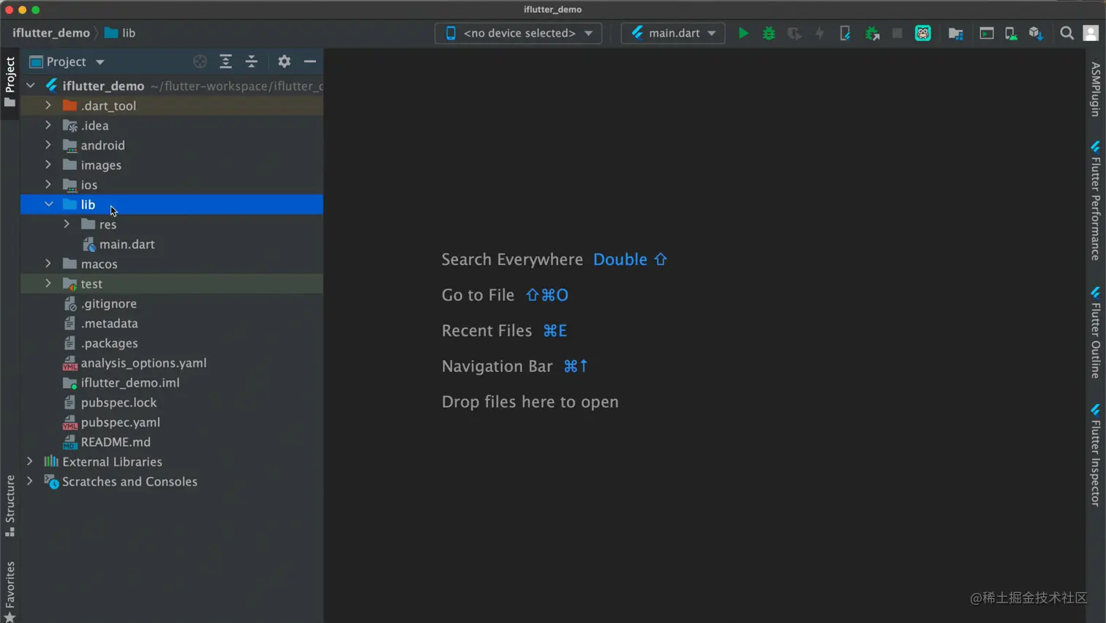Open the Project tool window tab
The width and height of the screenshot is (1106, 623).
[x=10, y=82]
